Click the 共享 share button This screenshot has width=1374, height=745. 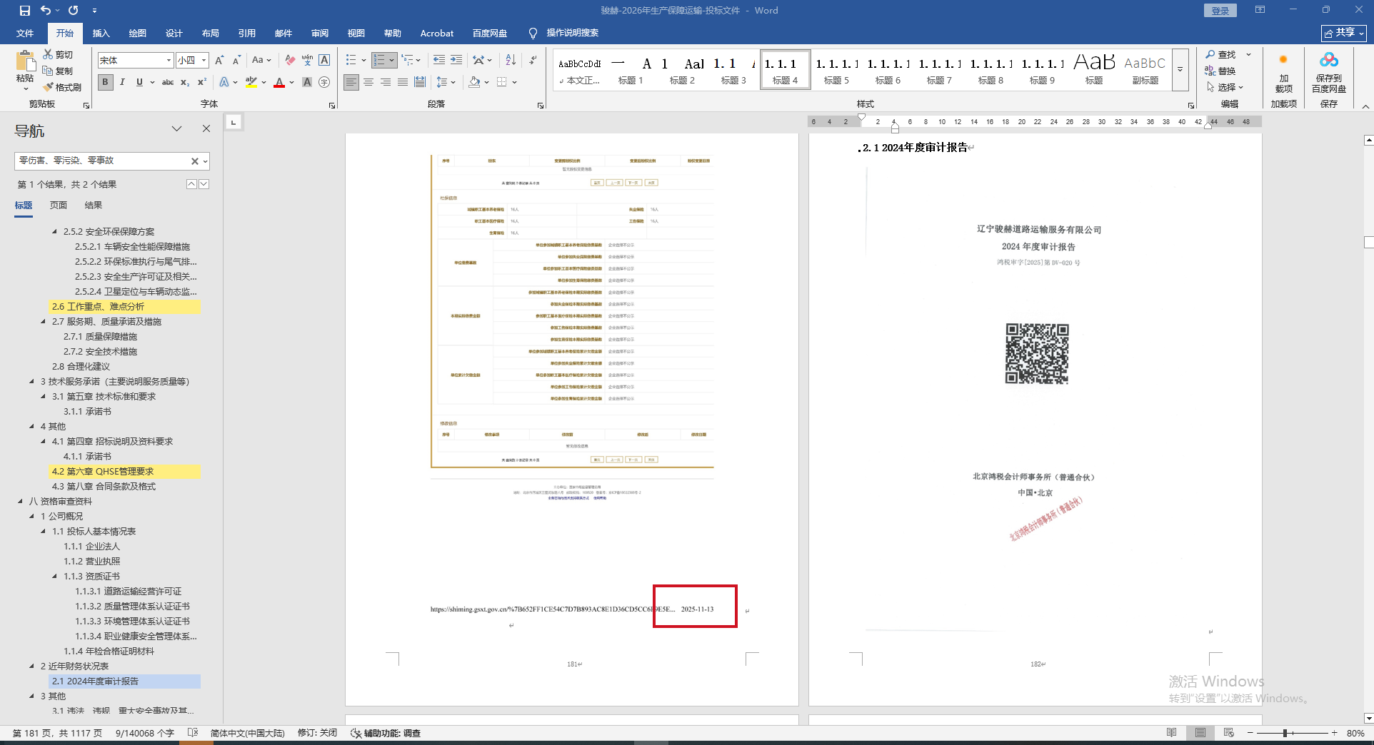[1344, 33]
